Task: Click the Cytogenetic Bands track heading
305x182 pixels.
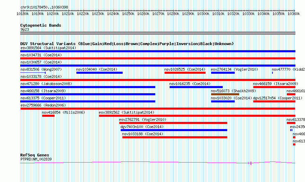Action: [41, 25]
